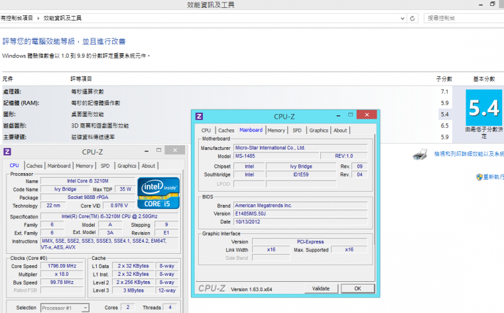
Task: Click the 0.976 V Core VID value
Action: 119,206
